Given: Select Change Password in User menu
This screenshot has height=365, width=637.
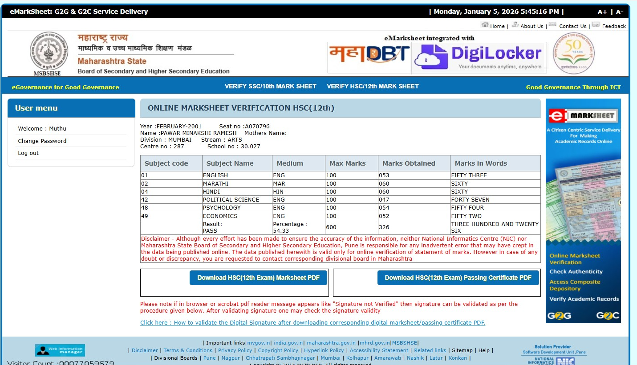Looking at the screenshot, I should [x=42, y=141].
